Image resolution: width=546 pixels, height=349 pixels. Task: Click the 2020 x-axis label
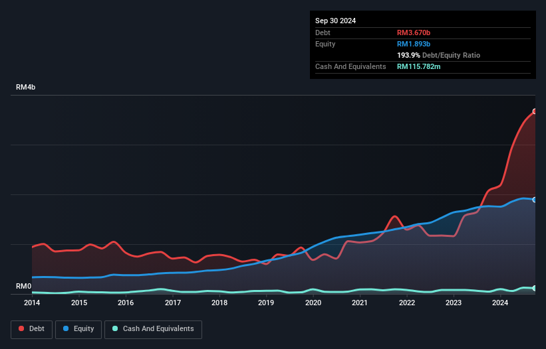[313, 303]
